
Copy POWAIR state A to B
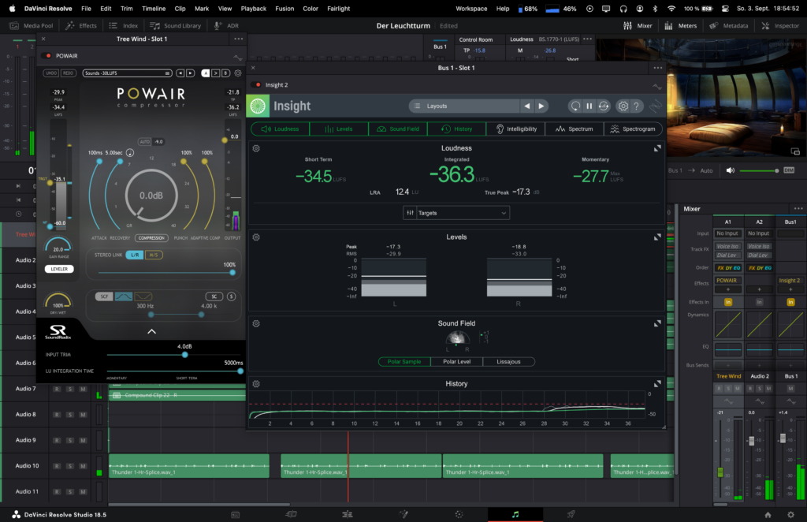click(216, 73)
